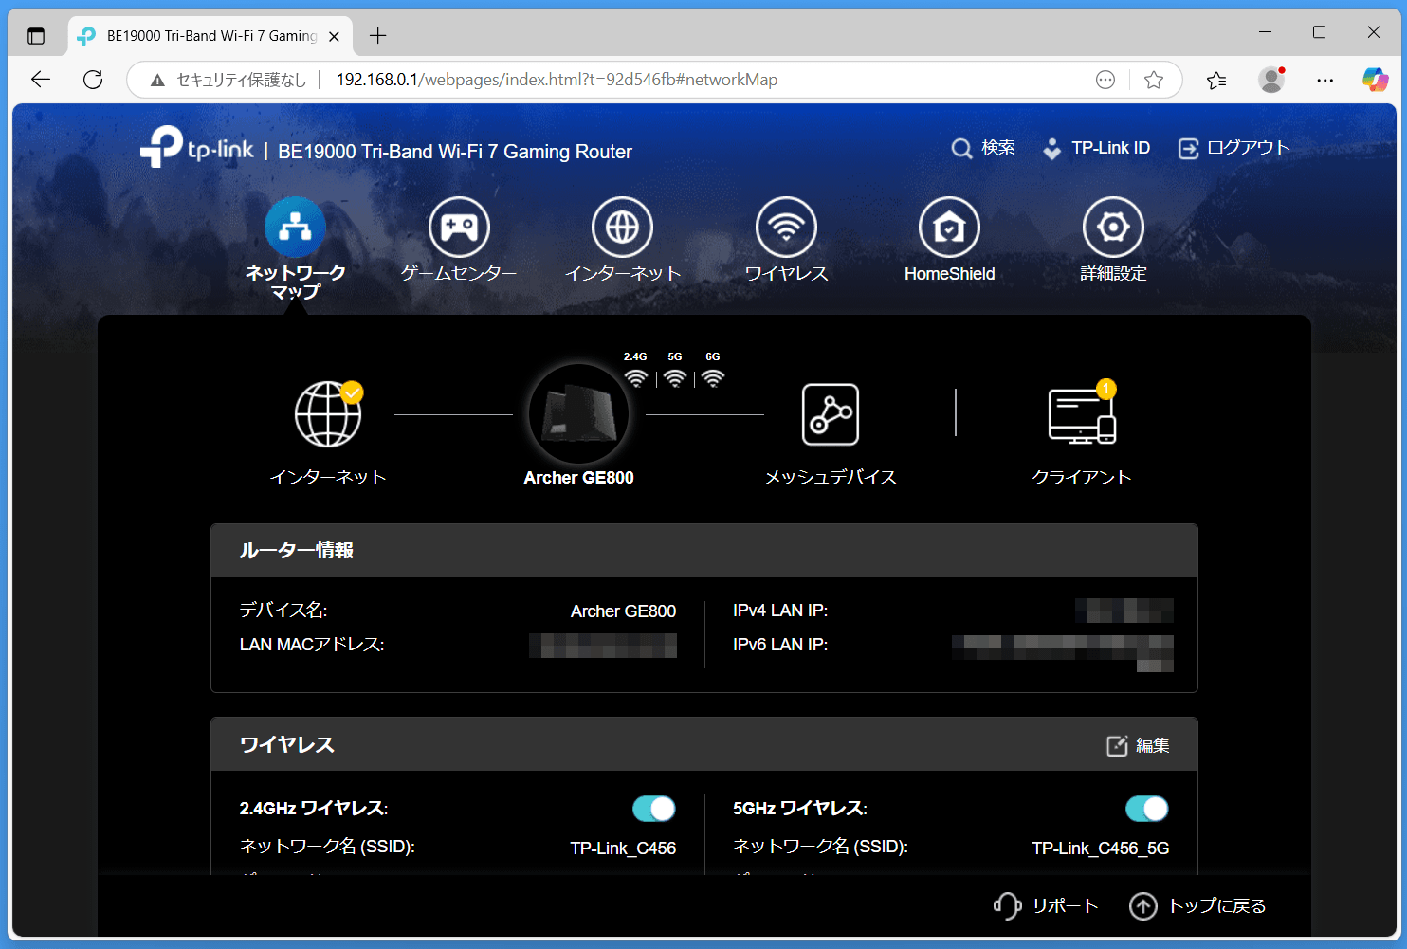The height and width of the screenshot is (949, 1407).
Task: Open Support (サポート) link
Action: pyautogui.click(x=1047, y=905)
